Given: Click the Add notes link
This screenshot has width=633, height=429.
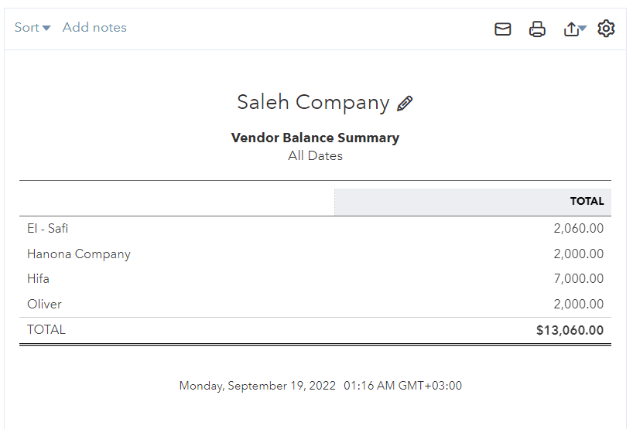Looking at the screenshot, I should [94, 27].
